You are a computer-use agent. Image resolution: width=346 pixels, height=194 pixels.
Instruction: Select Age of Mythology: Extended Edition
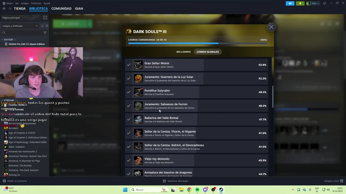tap(26, 142)
